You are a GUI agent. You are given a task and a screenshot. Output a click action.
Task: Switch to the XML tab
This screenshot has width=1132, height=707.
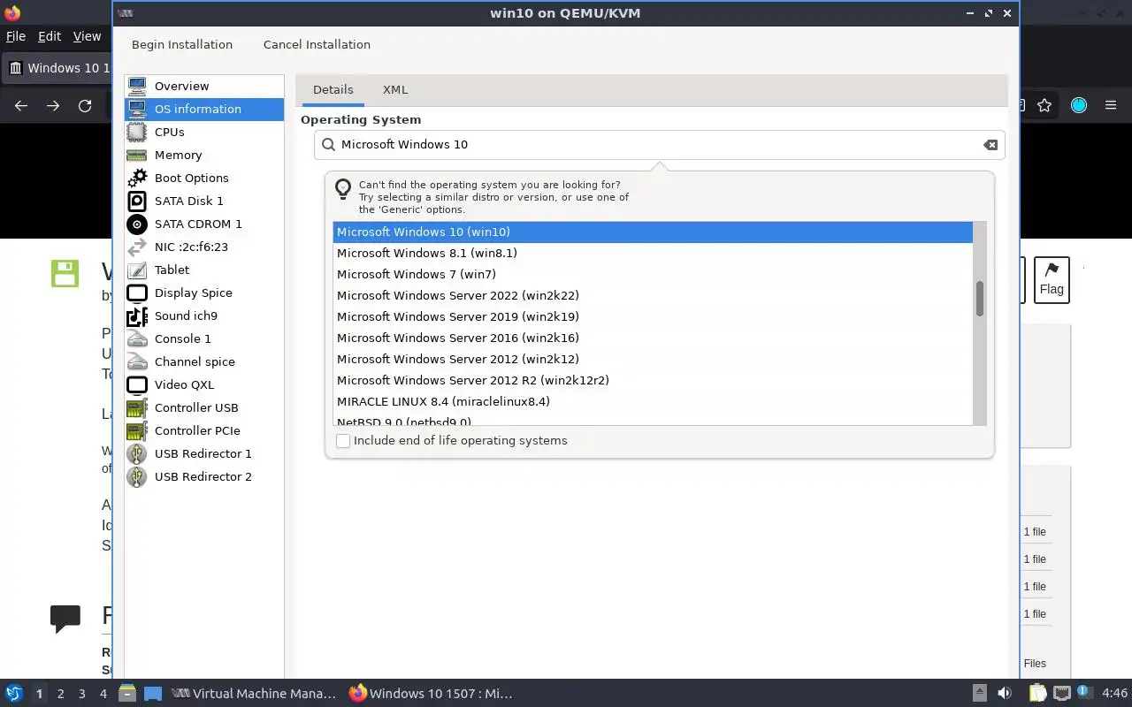[395, 89]
